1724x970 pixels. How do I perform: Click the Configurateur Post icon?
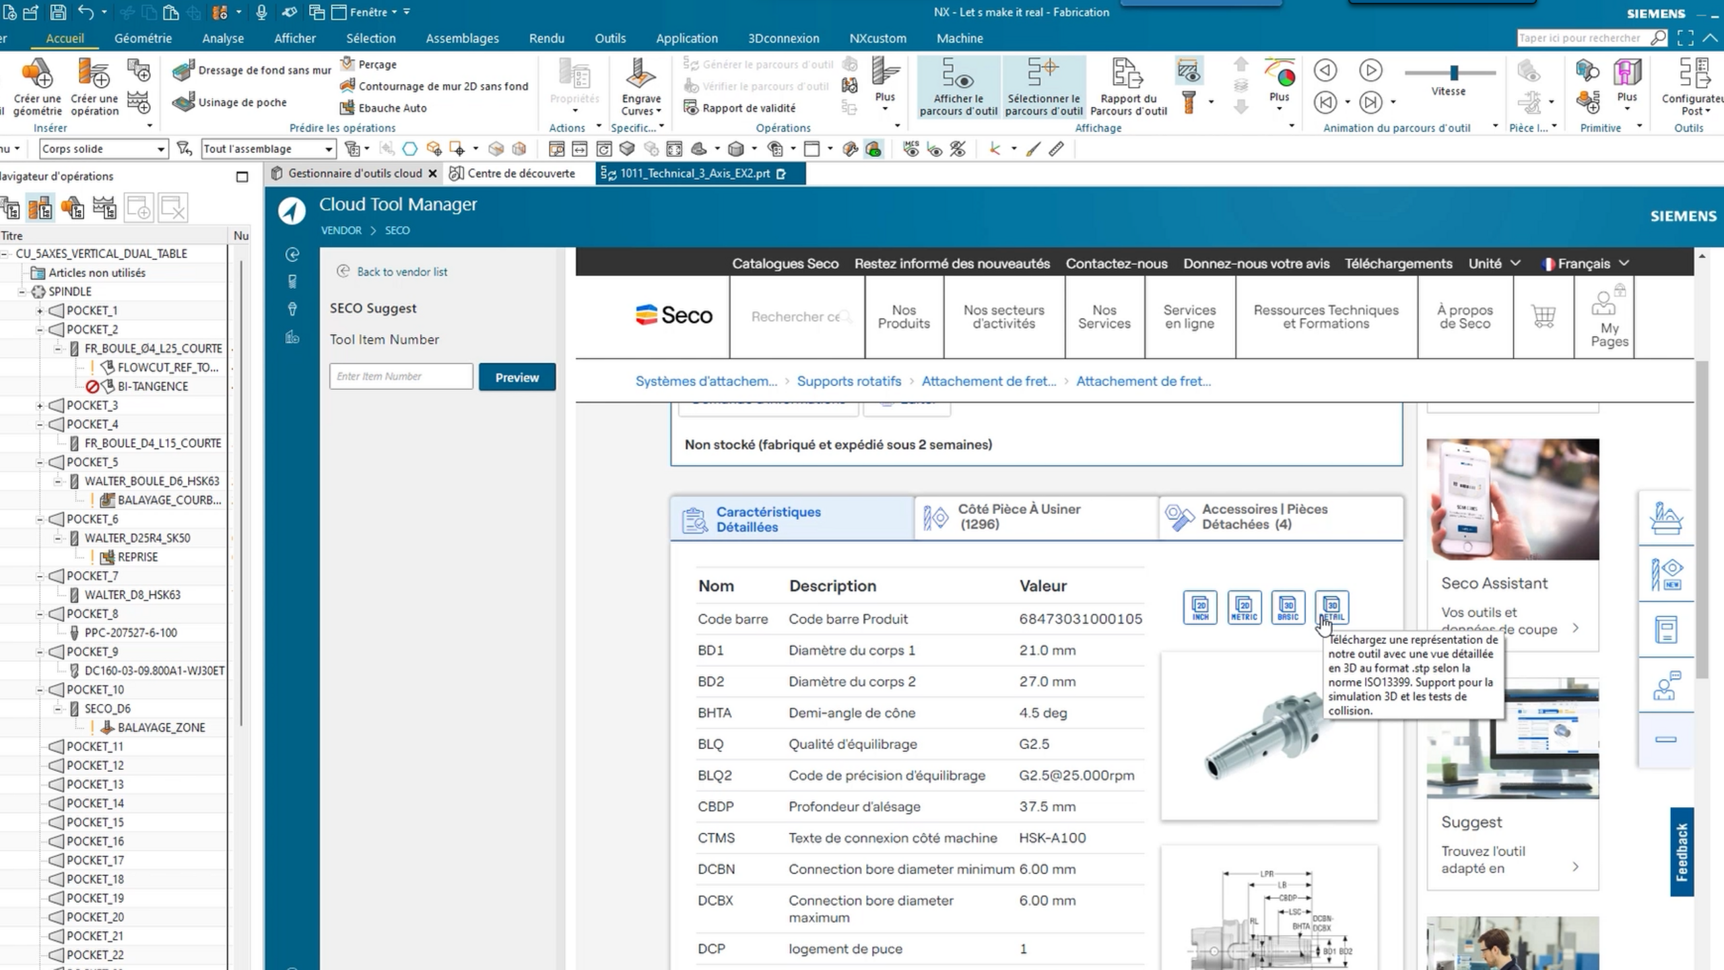tap(1693, 74)
